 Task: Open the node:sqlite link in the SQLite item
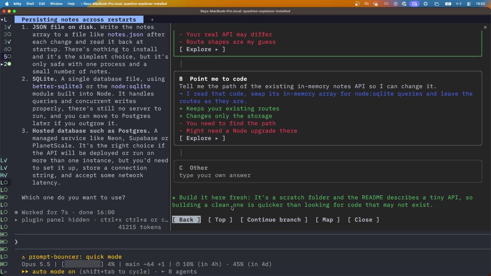pyautogui.click(x=131, y=86)
